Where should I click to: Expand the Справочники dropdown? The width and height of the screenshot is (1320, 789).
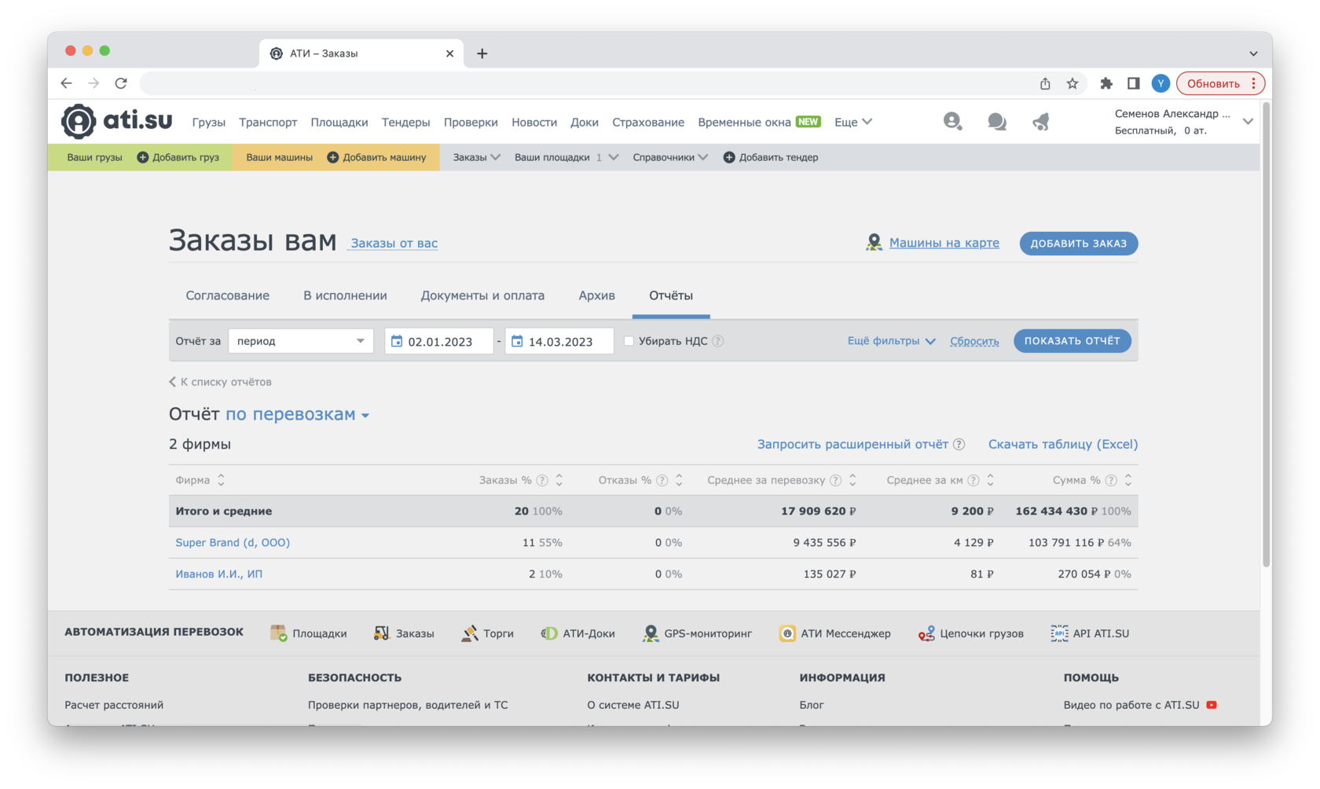[670, 157]
